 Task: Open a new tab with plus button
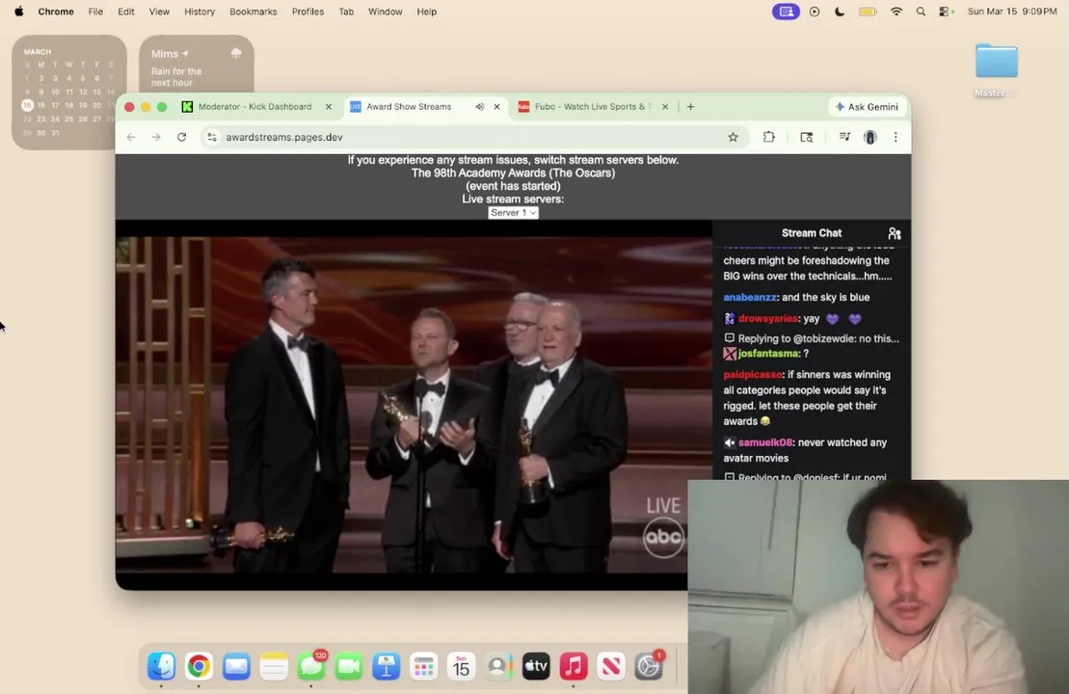690,106
